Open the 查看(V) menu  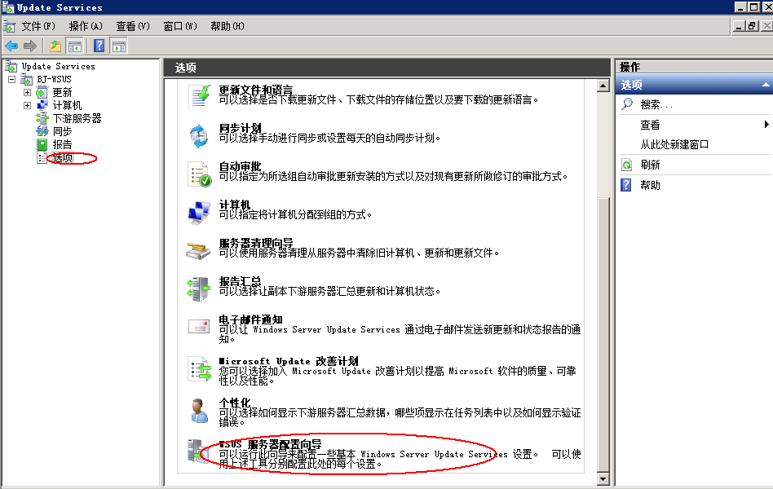pyautogui.click(x=133, y=26)
